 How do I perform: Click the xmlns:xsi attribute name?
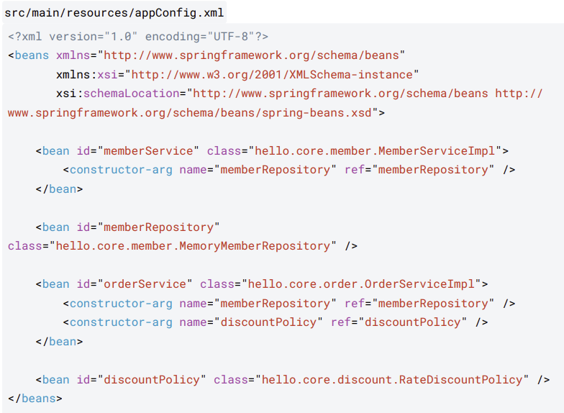tap(86, 75)
